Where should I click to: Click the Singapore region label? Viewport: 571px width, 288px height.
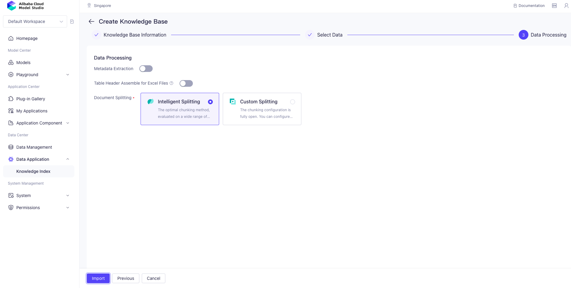point(102,6)
